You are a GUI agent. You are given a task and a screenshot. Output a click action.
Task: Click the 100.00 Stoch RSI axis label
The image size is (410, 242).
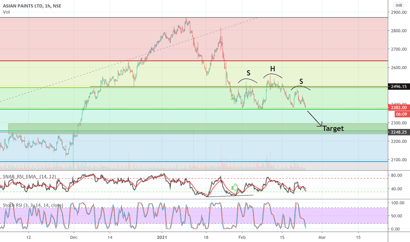397,203
